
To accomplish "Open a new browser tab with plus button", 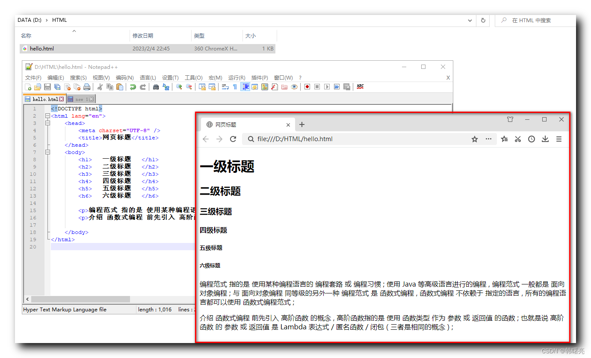I will point(302,124).
